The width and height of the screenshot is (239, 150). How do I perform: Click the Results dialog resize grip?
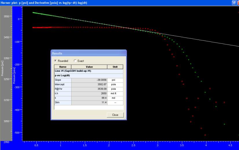(125, 118)
